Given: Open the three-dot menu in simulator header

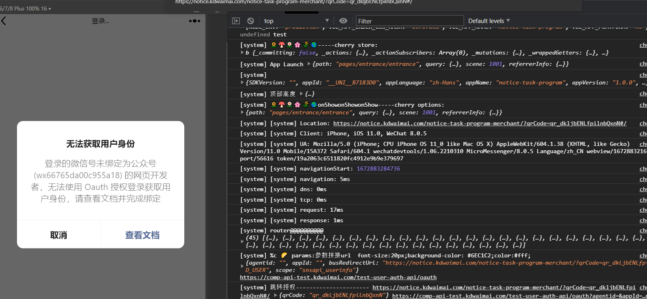Looking at the screenshot, I should coord(194,21).
